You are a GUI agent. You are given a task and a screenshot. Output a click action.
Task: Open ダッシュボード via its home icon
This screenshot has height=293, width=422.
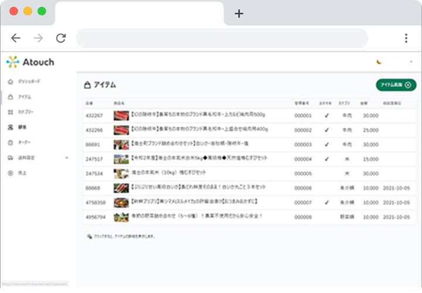[10, 81]
